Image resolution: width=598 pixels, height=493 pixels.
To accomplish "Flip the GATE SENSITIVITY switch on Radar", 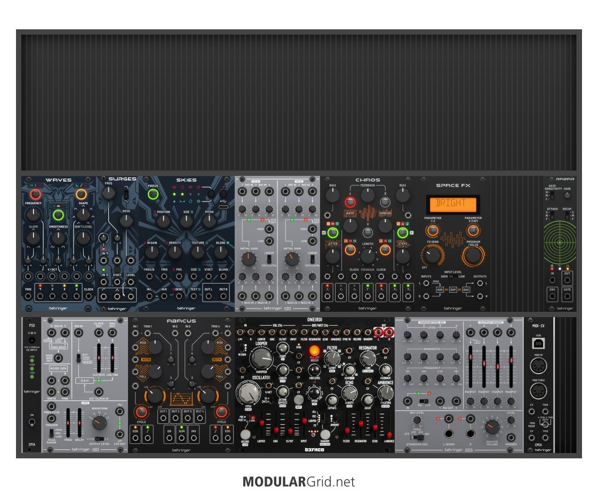I will click(552, 196).
